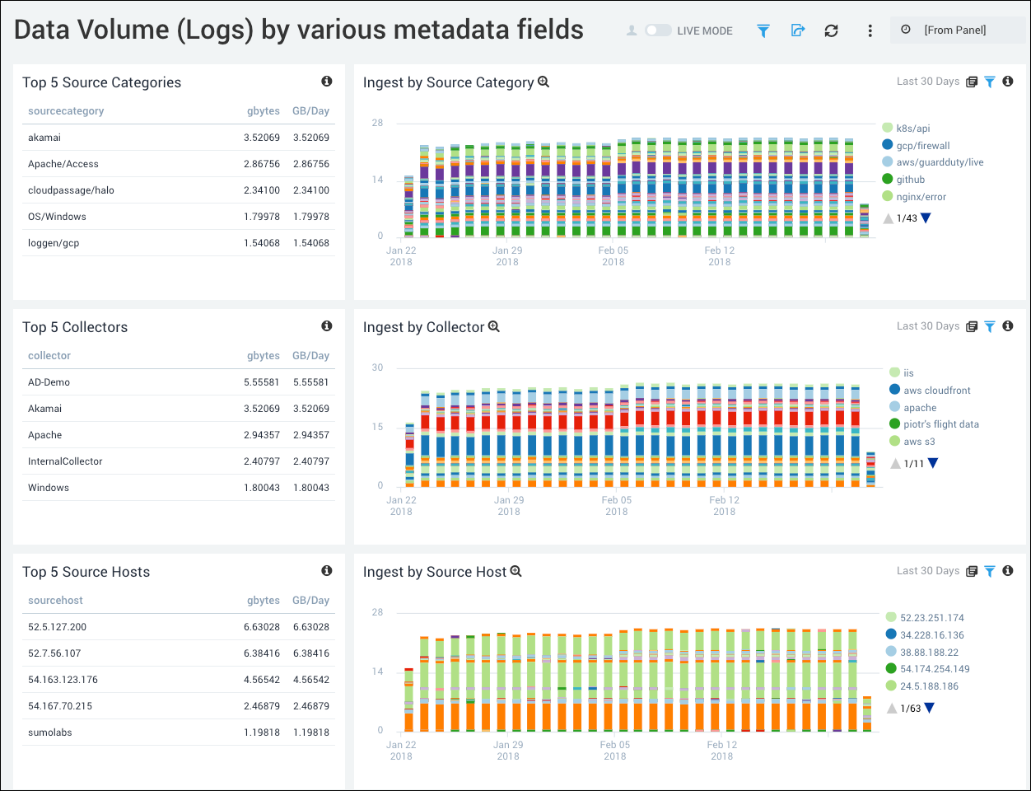Show next legend page via 1/43 down arrow
Screen dimensions: 1031x791
point(927,218)
